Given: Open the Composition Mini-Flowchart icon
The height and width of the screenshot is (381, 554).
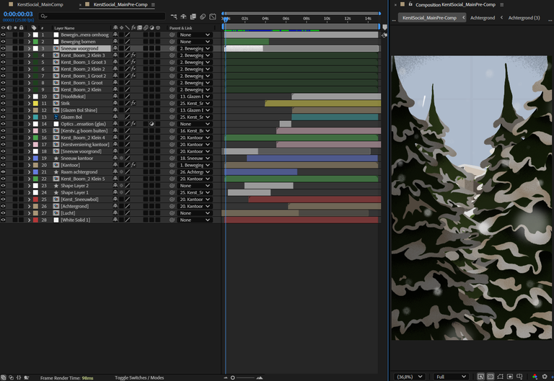Looking at the screenshot, I should [x=175, y=16].
